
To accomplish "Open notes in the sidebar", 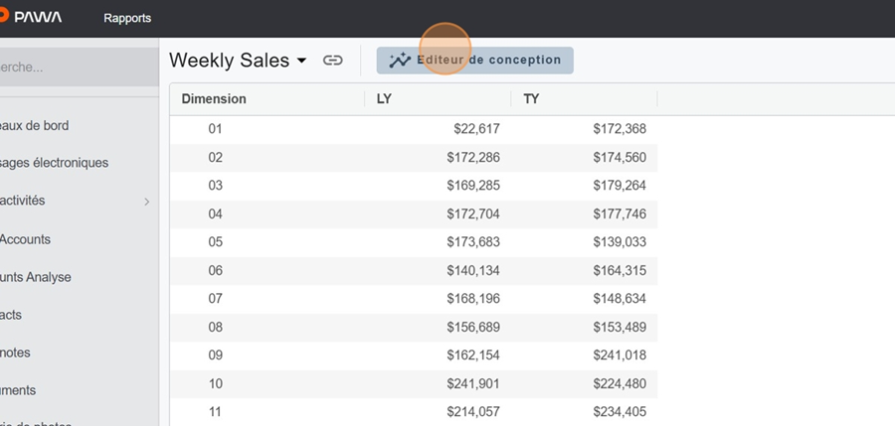I will pyautogui.click(x=20, y=353).
